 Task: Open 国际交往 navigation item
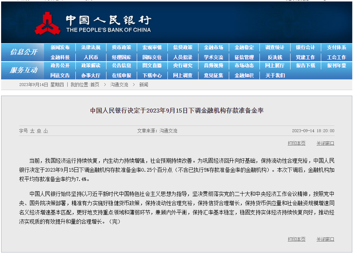click(152, 57)
